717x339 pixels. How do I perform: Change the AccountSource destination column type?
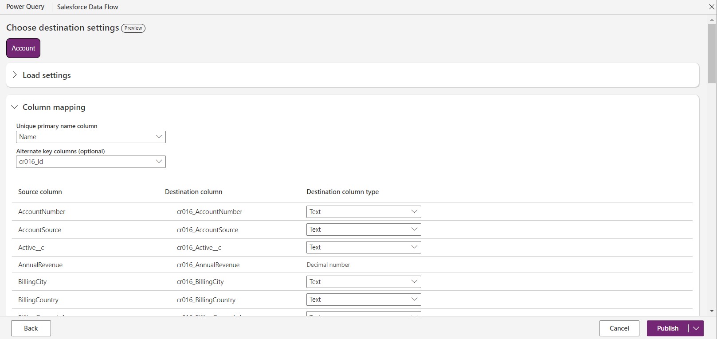click(x=363, y=230)
